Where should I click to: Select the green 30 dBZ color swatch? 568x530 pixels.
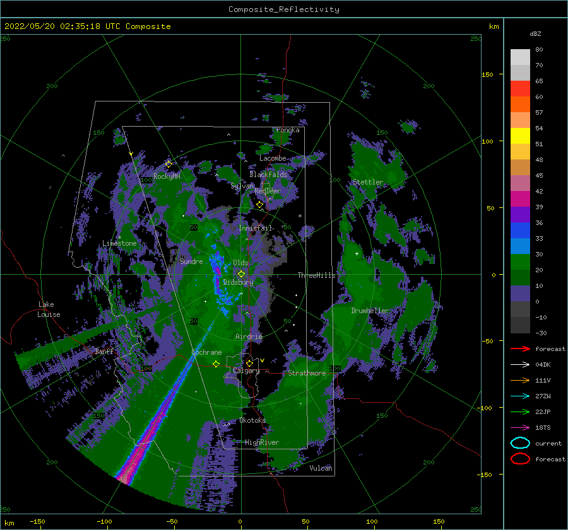(x=520, y=262)
